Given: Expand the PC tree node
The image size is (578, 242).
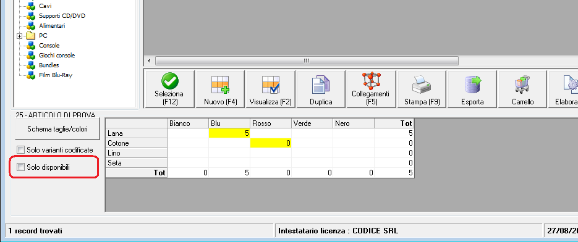Looking at the screenshot, I should pos(20,36).
